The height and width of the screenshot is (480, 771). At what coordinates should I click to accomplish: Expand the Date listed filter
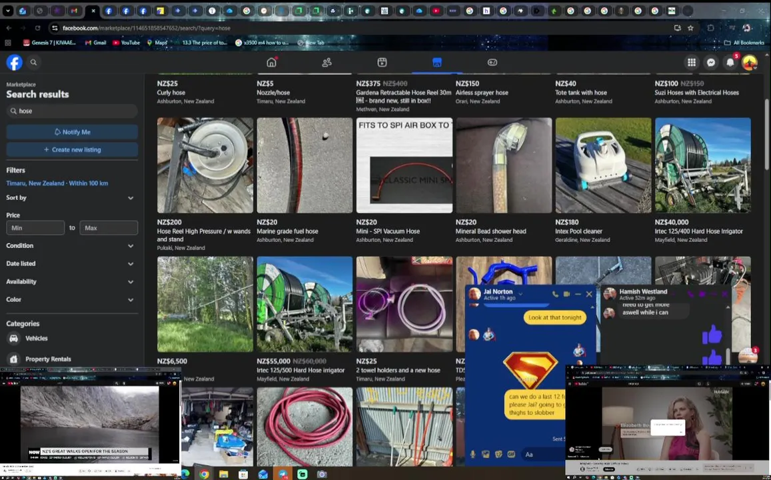click(x=70, y=263)
